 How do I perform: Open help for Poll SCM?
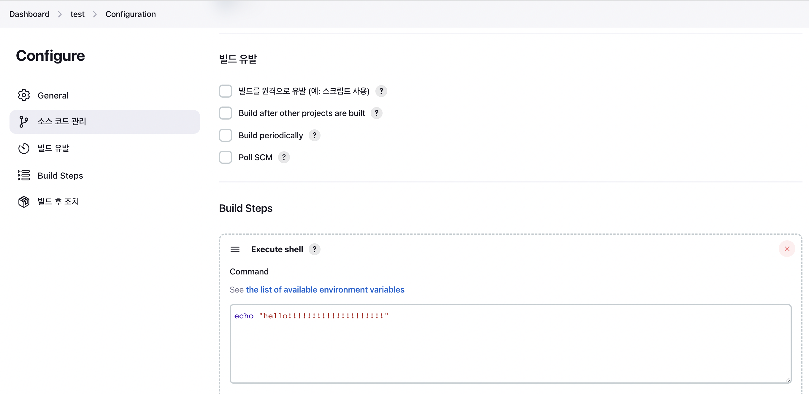click(x=284, y=157)
